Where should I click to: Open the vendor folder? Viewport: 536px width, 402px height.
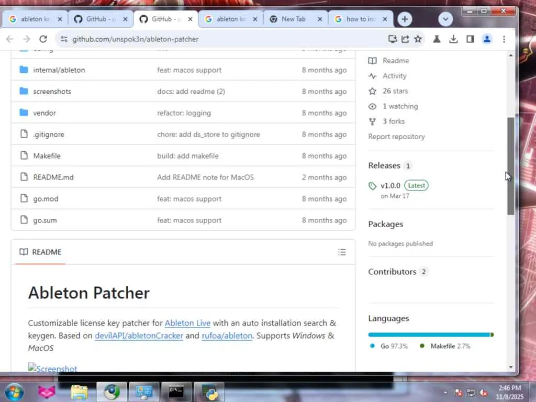(x=44, y=113)
